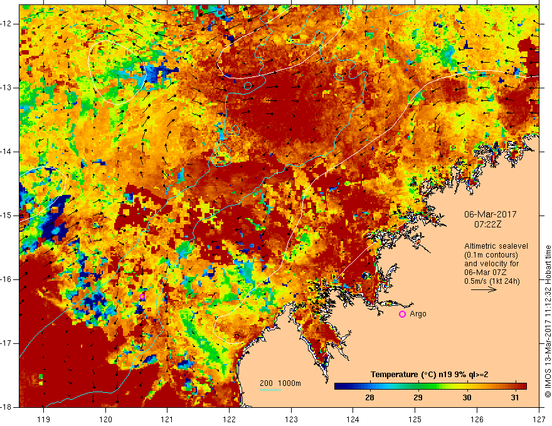Click the longitude label '120'
This screenshot has width=552, height=426.
(105, 419)
